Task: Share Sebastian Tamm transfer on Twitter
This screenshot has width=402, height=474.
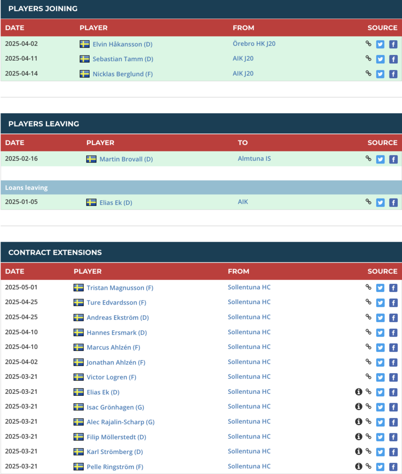Action: [380, 59]
